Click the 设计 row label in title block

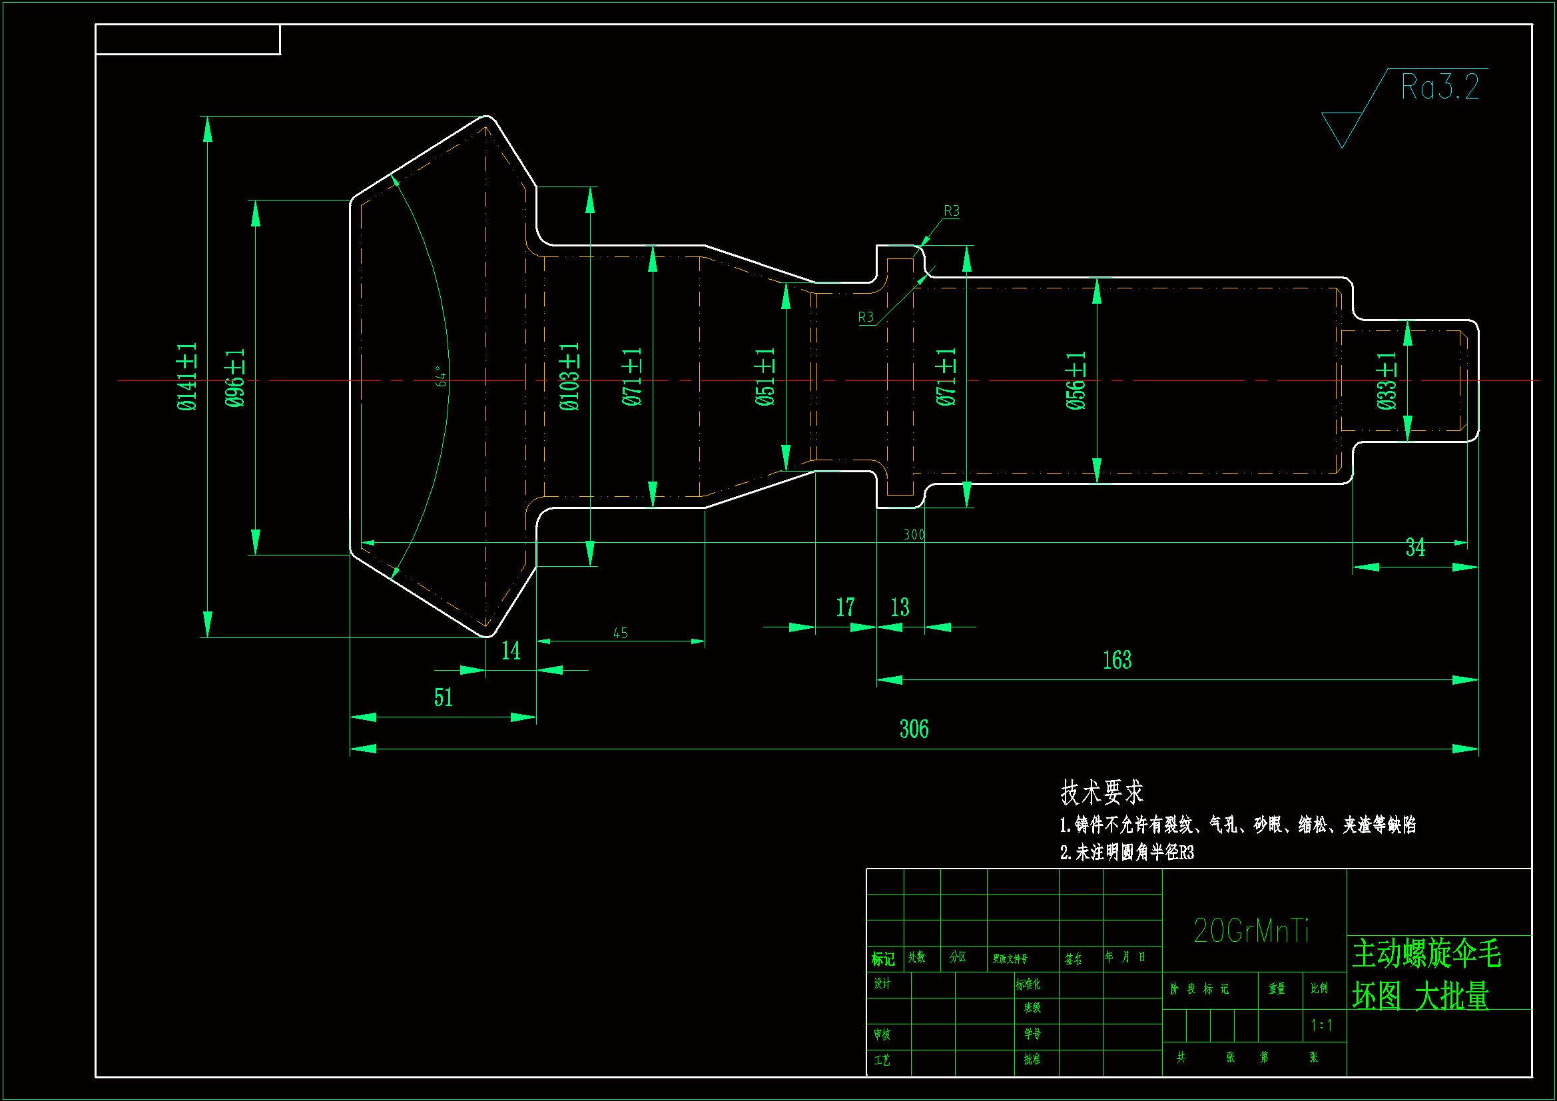point(882,984)
